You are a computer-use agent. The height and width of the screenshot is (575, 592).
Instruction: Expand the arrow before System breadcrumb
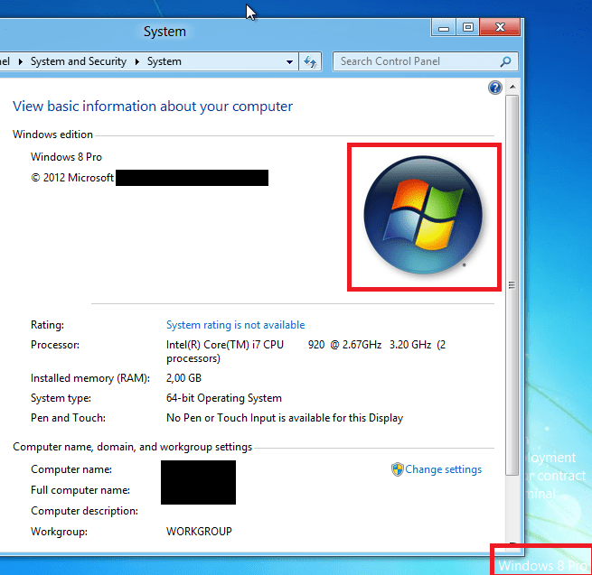click(137, 61)
